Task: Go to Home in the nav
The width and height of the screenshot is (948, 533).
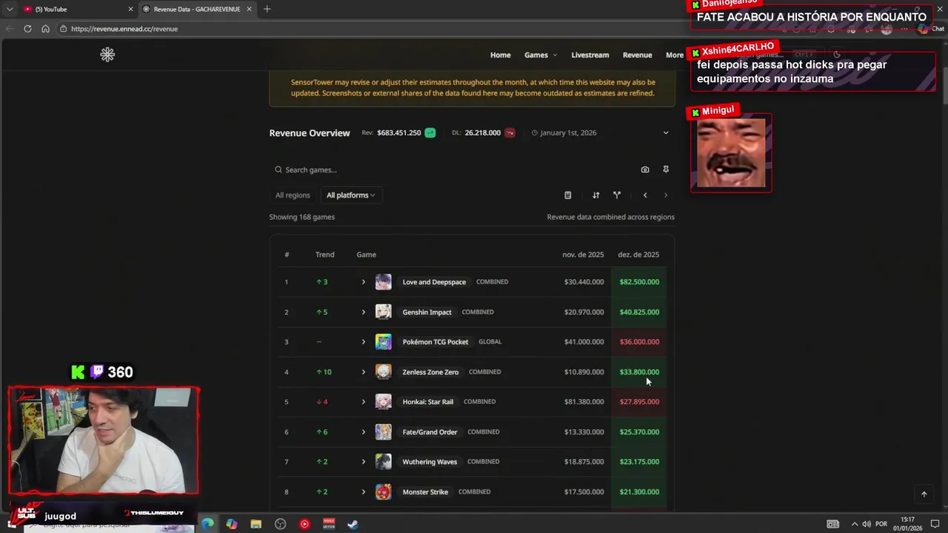Action: click(500, 55)
